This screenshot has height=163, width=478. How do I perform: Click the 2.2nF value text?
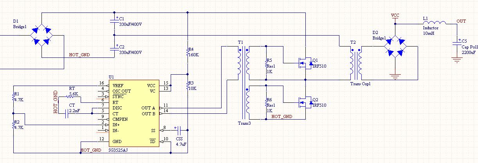click(x=74, y=111)
